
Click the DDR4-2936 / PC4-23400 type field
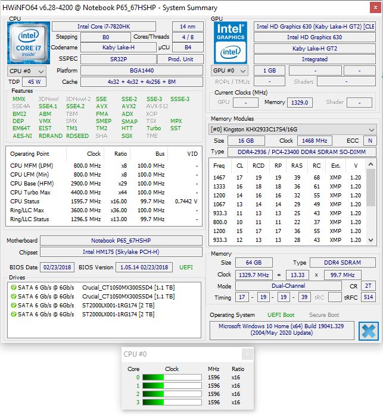(301, 152)
